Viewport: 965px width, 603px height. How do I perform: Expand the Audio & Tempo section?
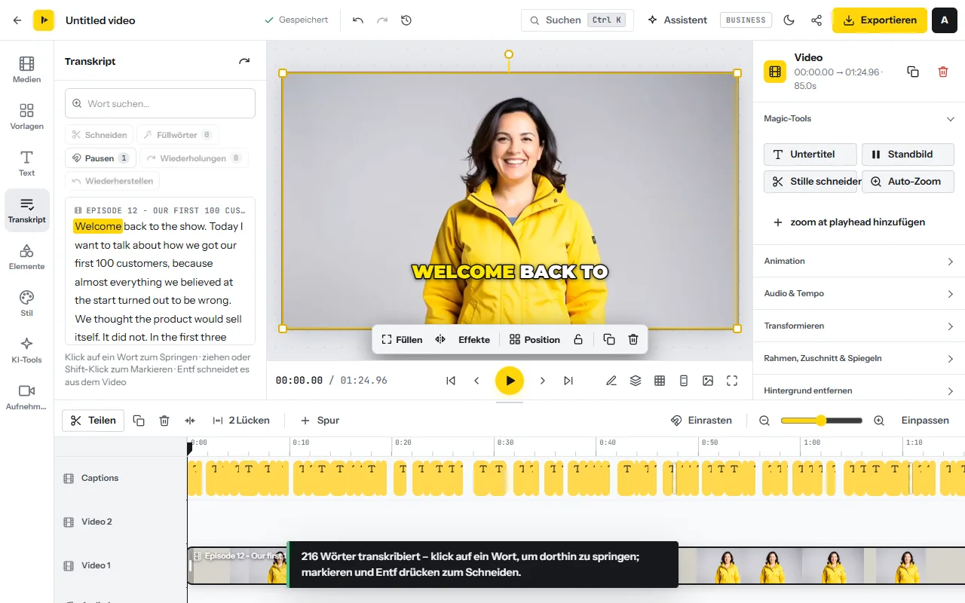(x=859, y=294)
